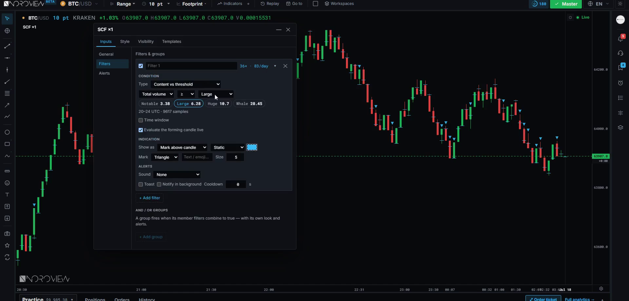Image resolution: width=629 pixels, height=301 pixels.
Task: Select Alerts in the side list
Action: (x=112, y=73)
